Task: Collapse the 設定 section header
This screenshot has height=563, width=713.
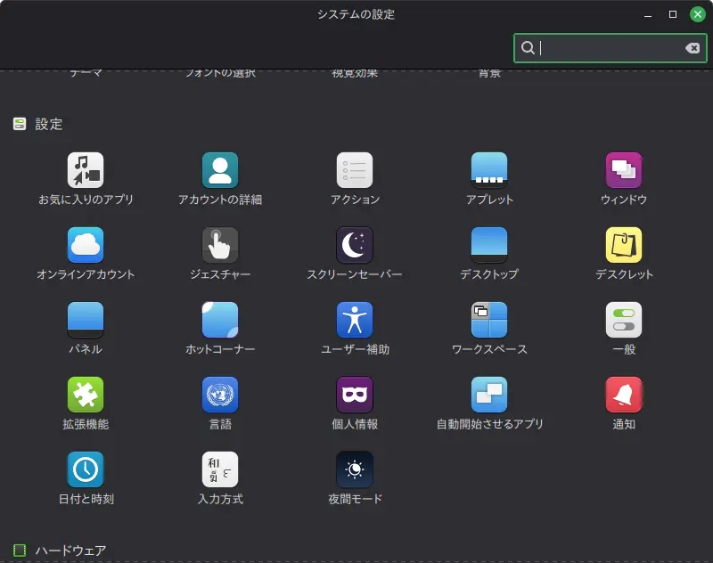Action: point(39,124)
